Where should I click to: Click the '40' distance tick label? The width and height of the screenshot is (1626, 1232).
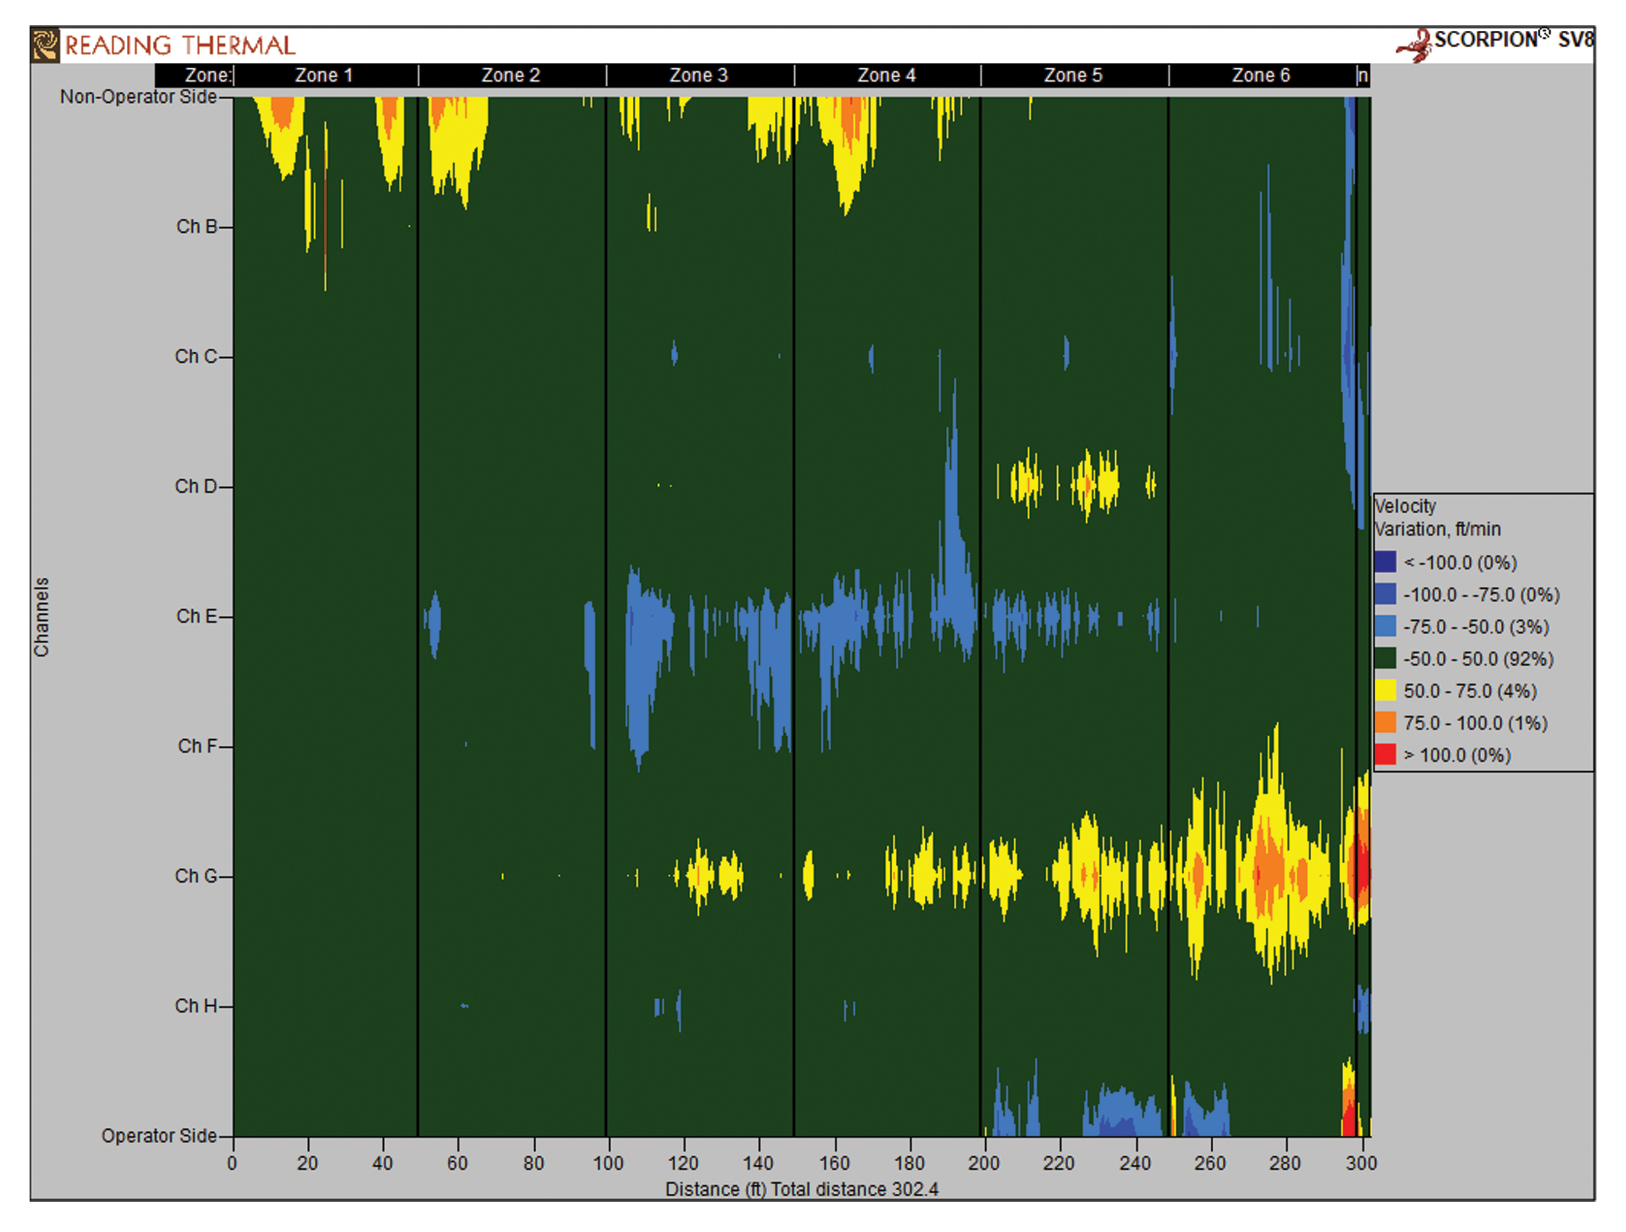point(382,1164)
